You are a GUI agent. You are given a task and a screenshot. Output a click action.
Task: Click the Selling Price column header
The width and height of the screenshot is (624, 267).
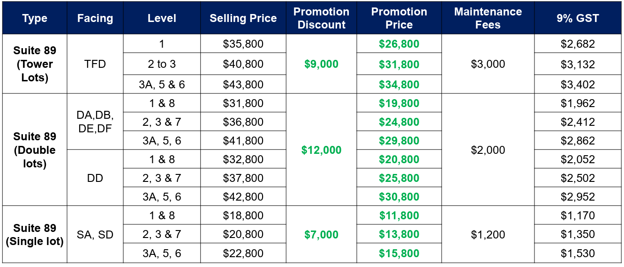243,18
